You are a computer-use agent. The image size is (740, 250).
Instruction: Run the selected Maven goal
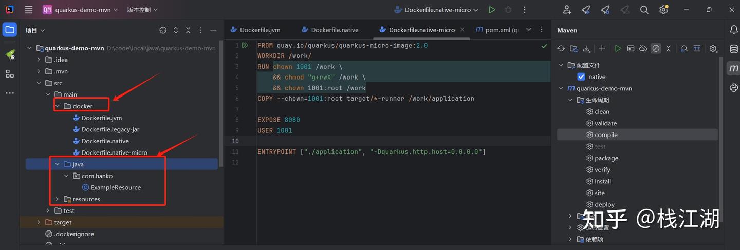click(x=618, y=48)
